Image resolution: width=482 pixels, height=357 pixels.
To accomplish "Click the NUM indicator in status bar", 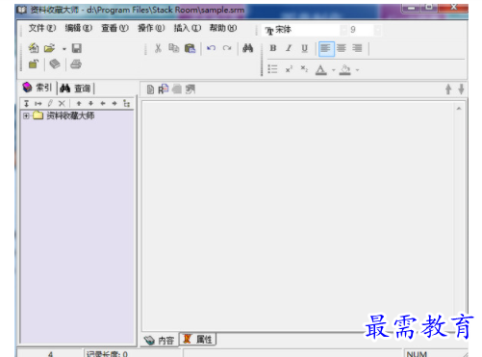I will click(x=417, y=354).
